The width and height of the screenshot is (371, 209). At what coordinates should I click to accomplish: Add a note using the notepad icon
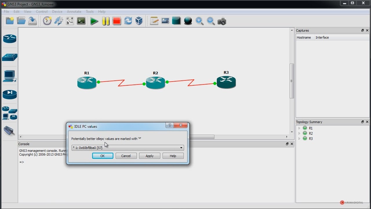point(154,21)
